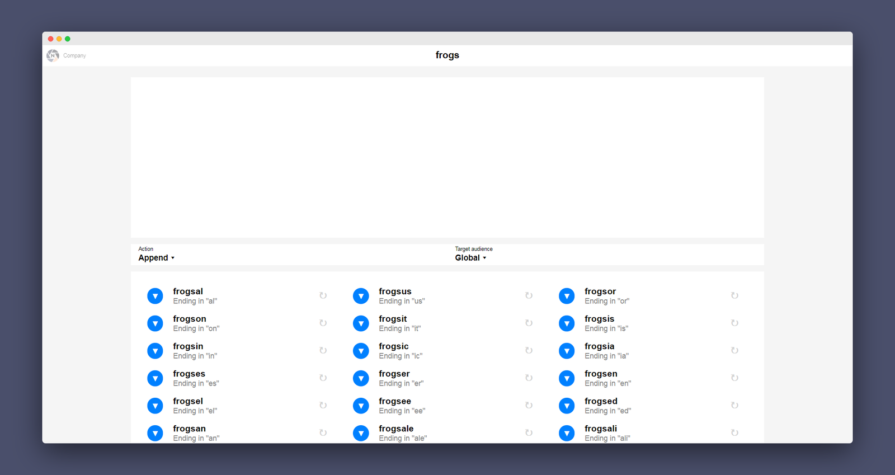Click the blue arrow icon beside frogson
The height and width of the screenshot is (475, 895).
(155, 323)
